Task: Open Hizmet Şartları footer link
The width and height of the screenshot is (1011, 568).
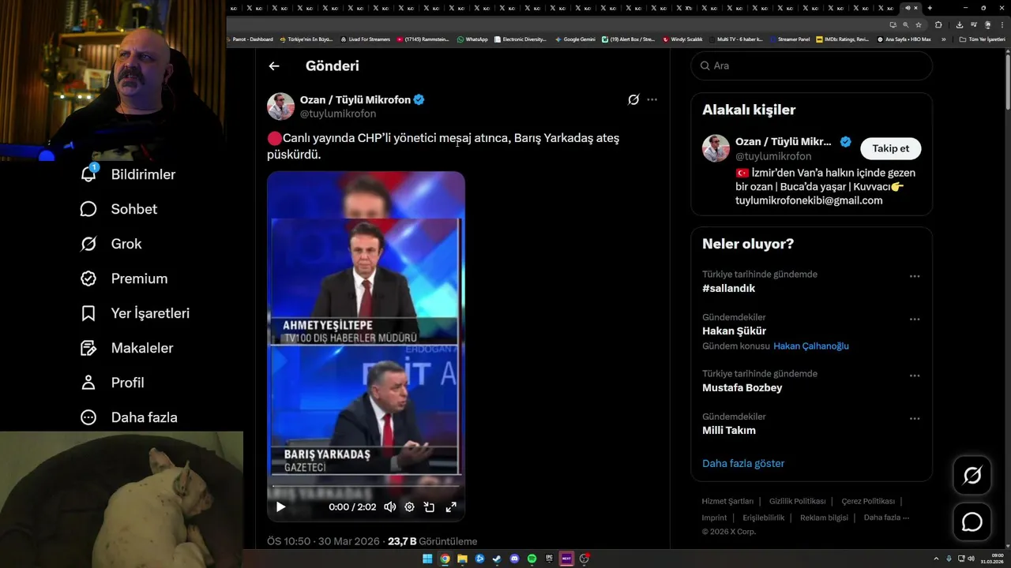Action: pos(727,501)
